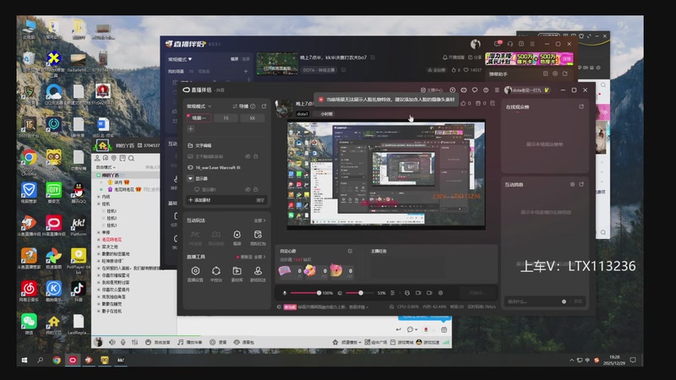Click 开播提醒 in the back window
The image size is (676, 380).
pos(454,57)
